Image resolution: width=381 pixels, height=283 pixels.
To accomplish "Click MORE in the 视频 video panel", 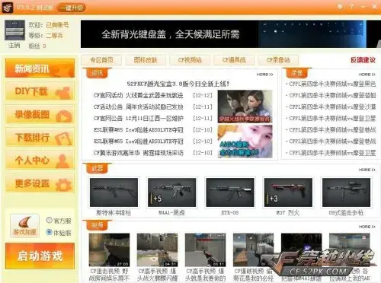I will coord(367,227).
